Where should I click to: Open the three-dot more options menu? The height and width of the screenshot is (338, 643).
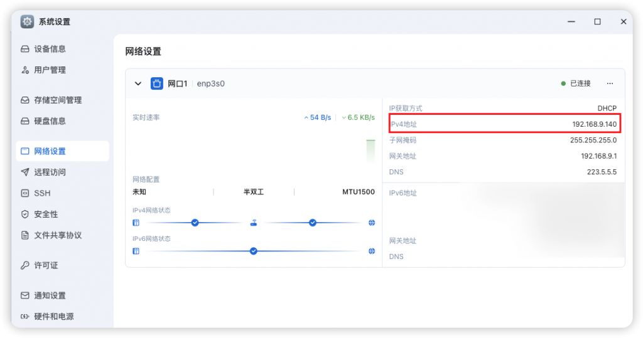pos(610,83)
